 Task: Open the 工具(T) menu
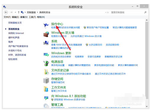32,17
